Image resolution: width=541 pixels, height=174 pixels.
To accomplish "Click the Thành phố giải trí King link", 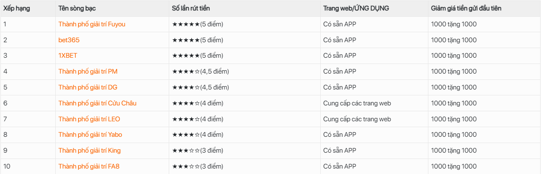I will click(90, 151).
